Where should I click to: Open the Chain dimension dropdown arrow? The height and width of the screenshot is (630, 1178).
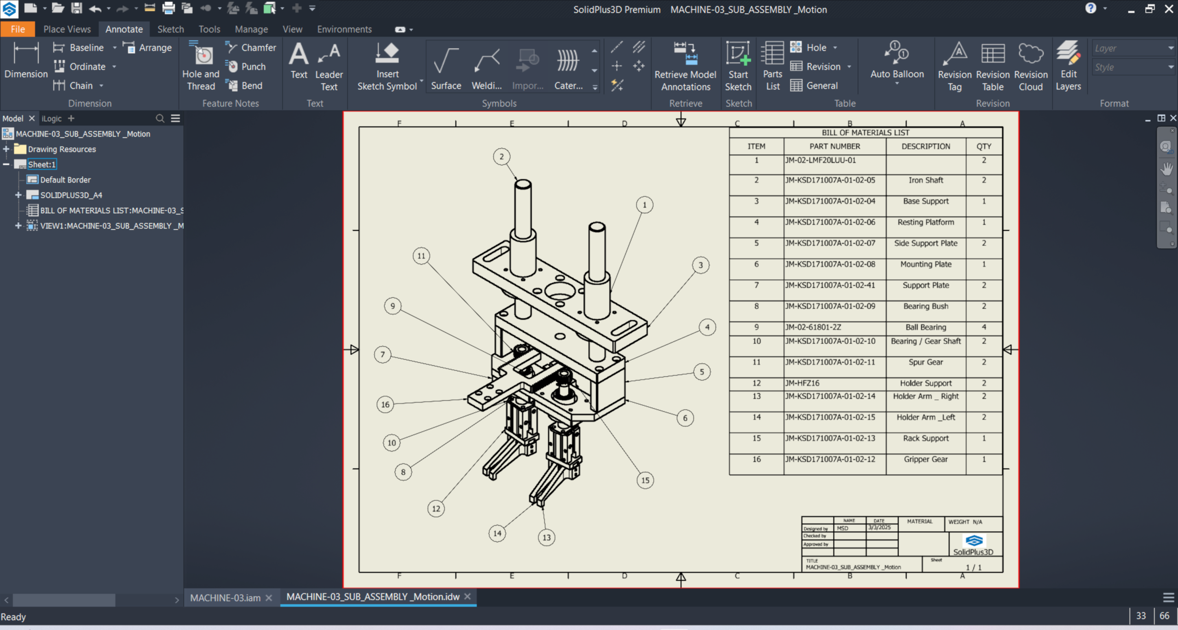pyautogui.click(x=101, y=86)
